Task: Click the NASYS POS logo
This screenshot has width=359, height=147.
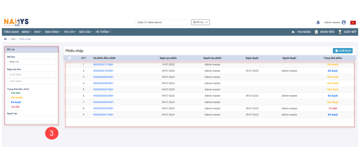Action: click(16, 22)
